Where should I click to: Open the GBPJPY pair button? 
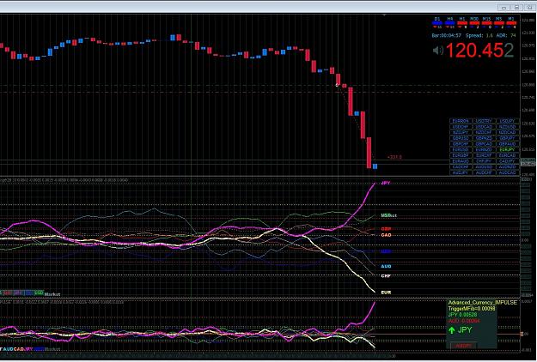click(x=508, y=138)
